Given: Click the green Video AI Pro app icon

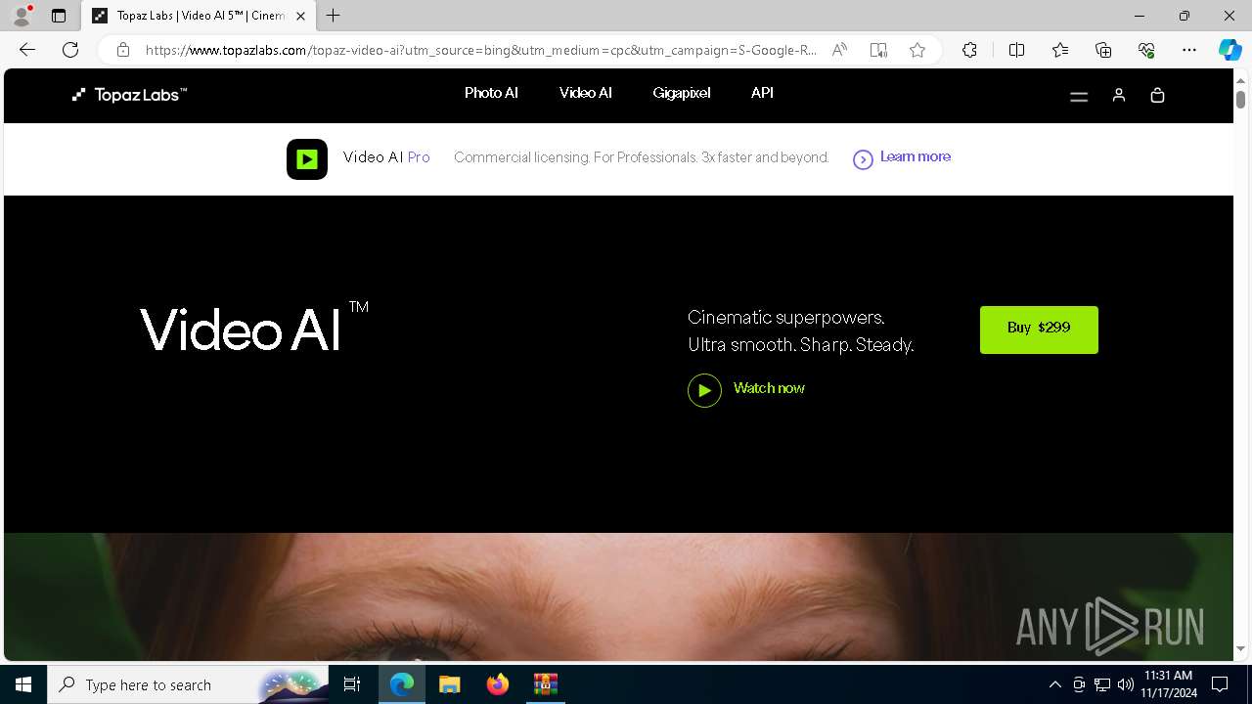Looking at the screenshot, I should pos(307,158).
